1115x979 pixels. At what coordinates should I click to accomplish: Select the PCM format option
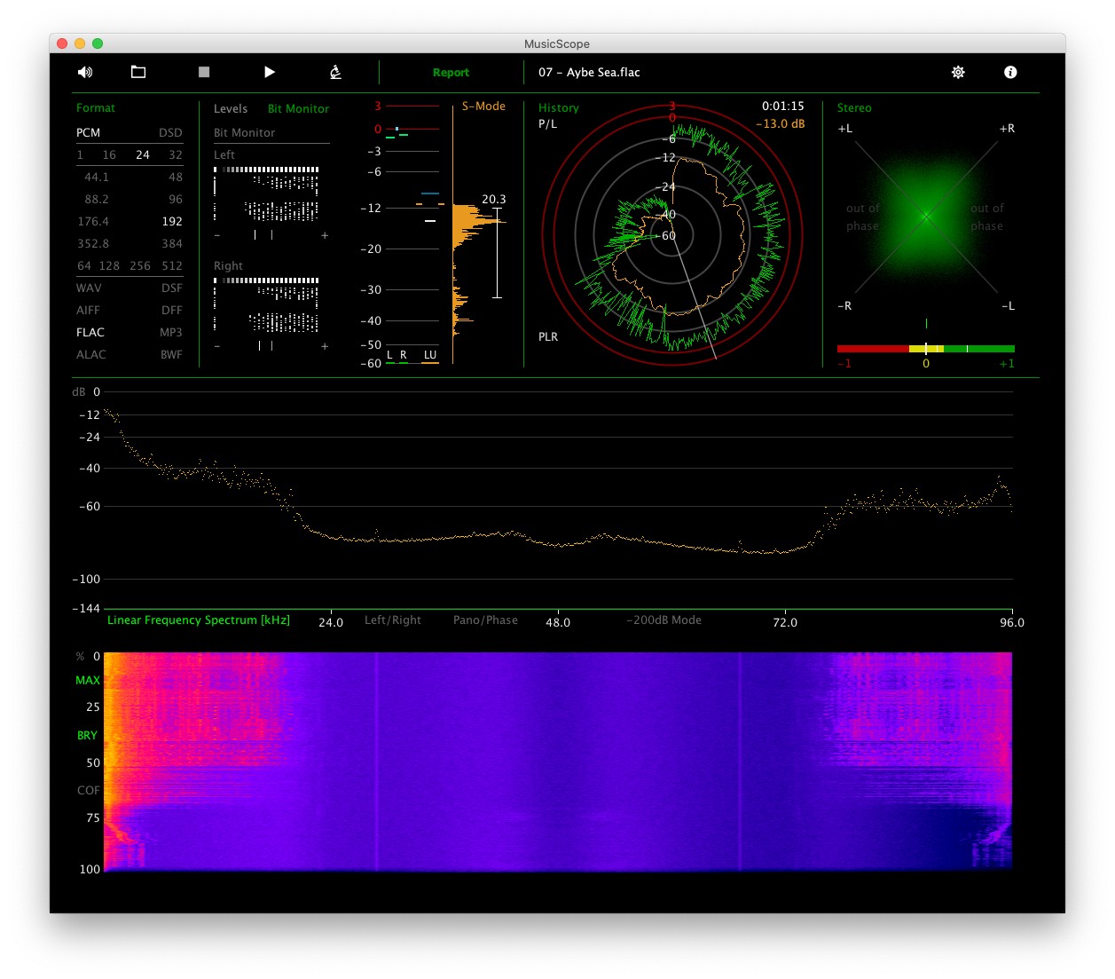(88, 132)
